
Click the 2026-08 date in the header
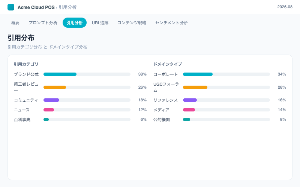[285, 7]
